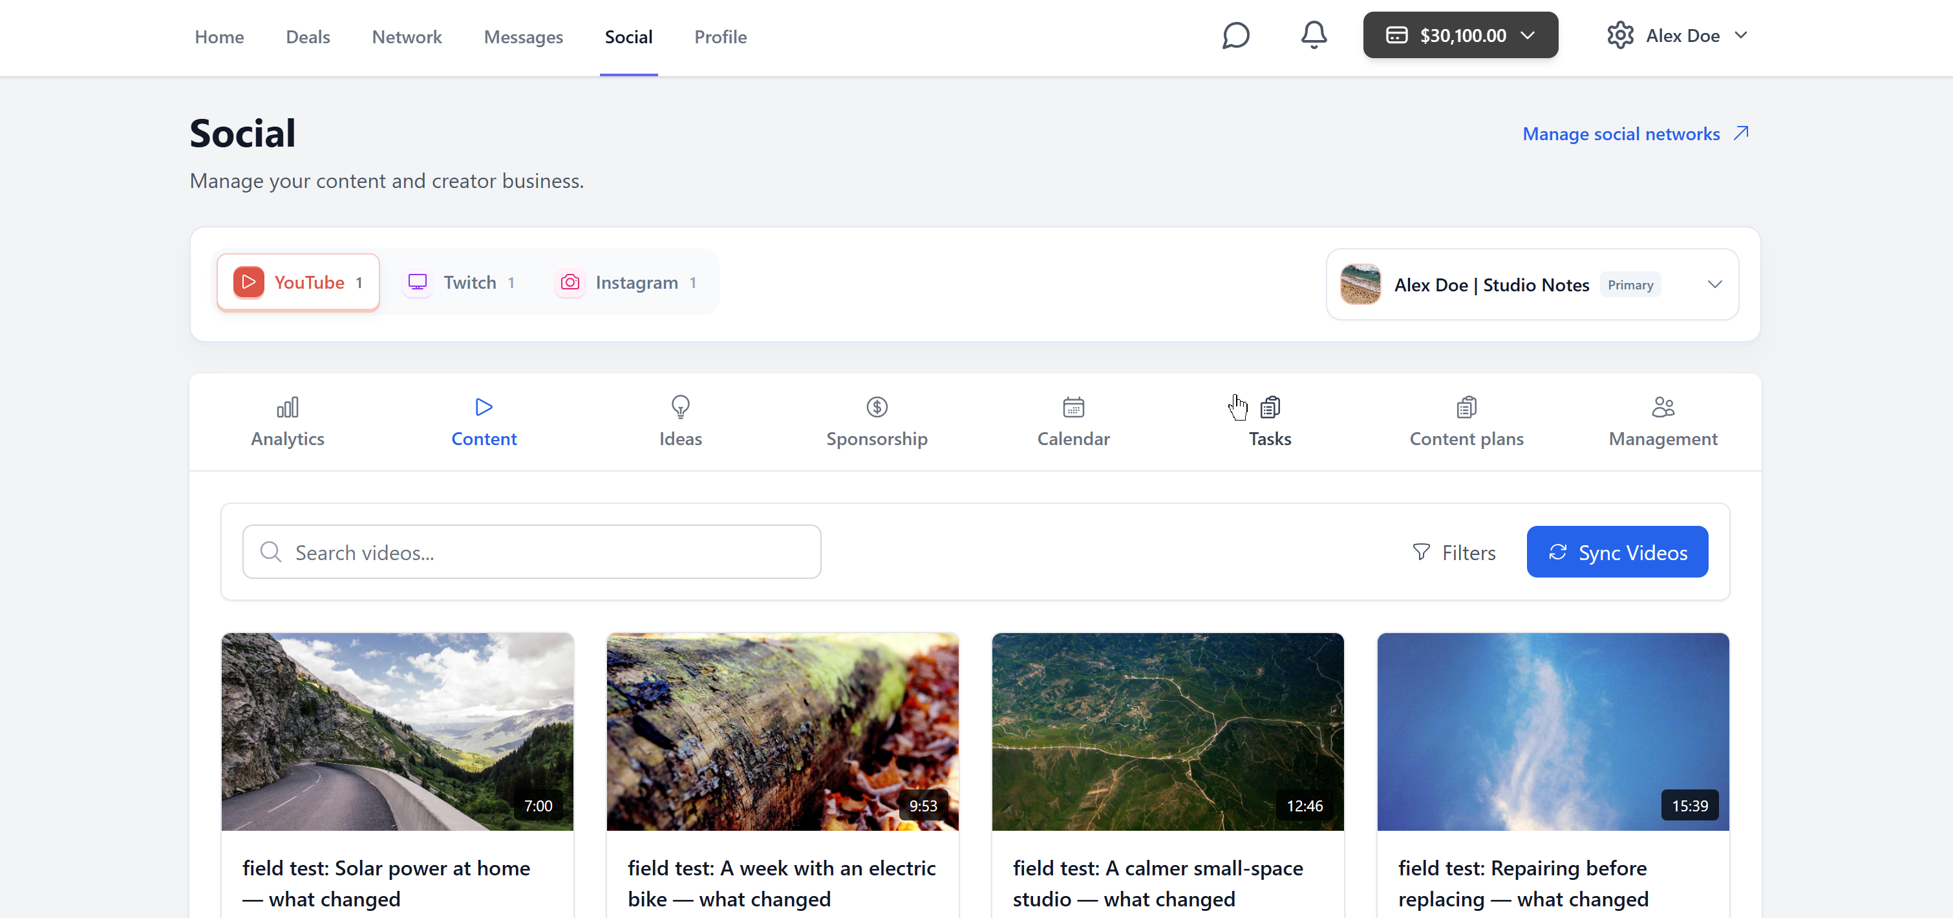Open the calmer small-space studio thumbnail

1168,732
